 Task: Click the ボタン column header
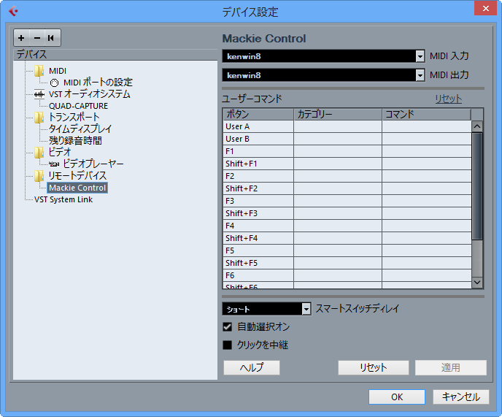point(258,114)
